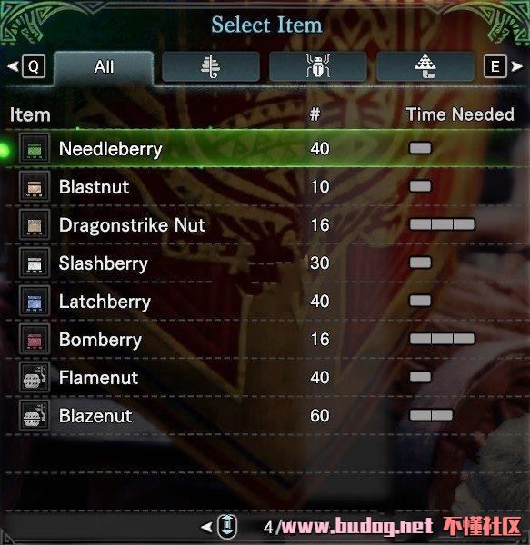Choose the Slashberry row
This screenshot has height=545, width=530.
click(265, 263)
